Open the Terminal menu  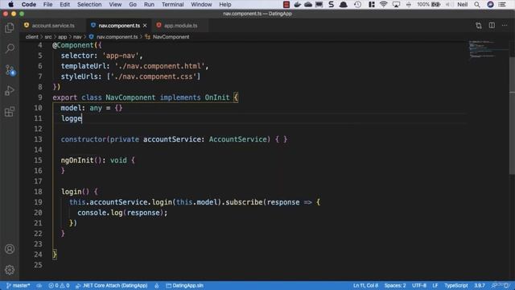(173, 5)
